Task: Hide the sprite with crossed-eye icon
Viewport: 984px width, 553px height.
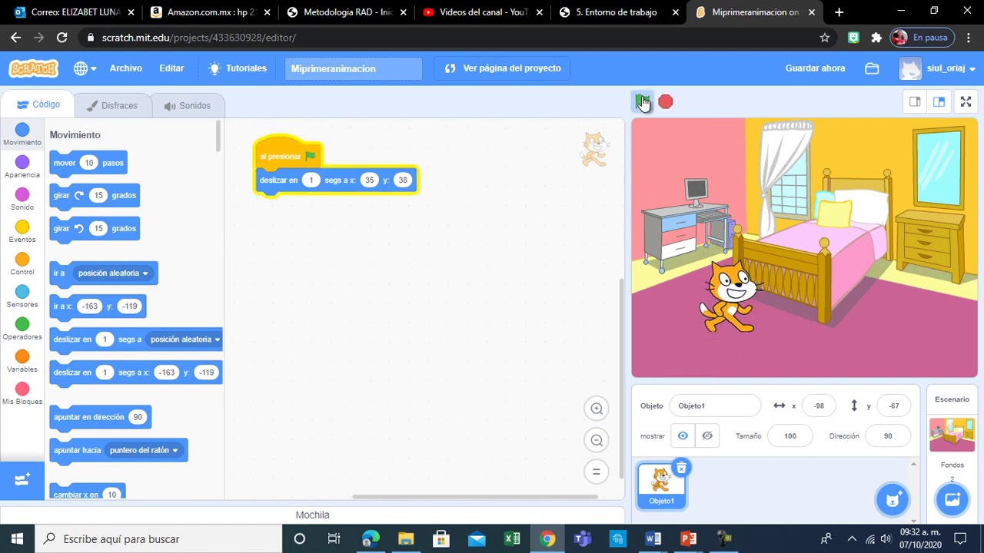Action: [707, 435]
